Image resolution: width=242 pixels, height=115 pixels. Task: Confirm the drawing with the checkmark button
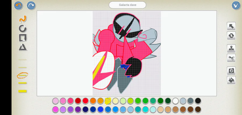click(x=236, y=5)
